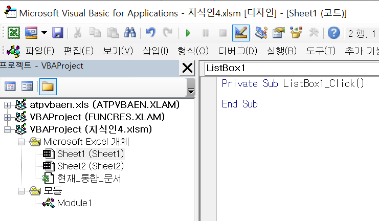This screenshot has width=379, height=221.
Task: Close the 프로젝트 - VBAProject pane
Action: coord(187,68)
